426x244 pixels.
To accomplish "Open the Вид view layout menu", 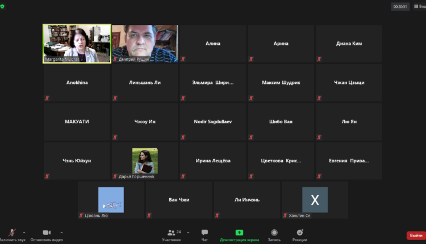I will coord(420,6).
